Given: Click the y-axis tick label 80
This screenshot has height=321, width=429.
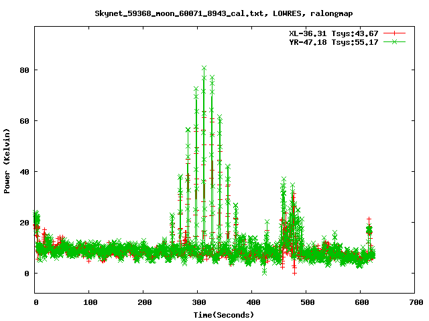Looking at the screenshot, I should pyautogui.click(x=24, y=70).
